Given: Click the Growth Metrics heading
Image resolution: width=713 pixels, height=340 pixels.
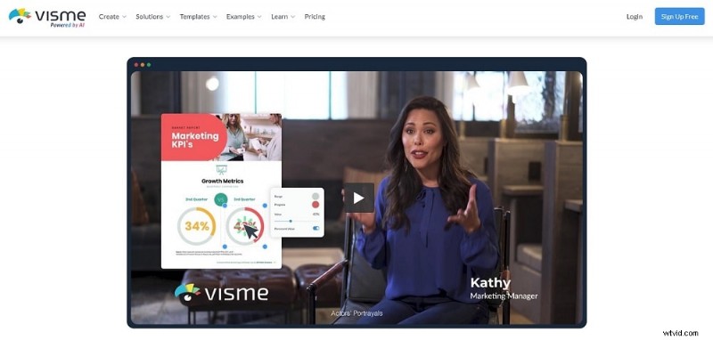Looking at the screenshot, I should (222, 181).
